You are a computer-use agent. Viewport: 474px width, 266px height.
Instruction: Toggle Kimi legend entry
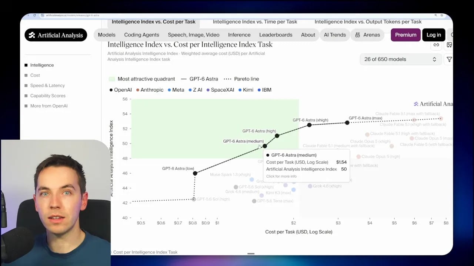click(246, 90)
